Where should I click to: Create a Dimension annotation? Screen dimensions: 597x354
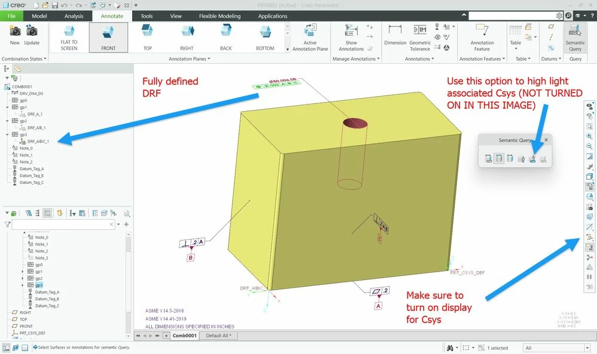point(395,35)
